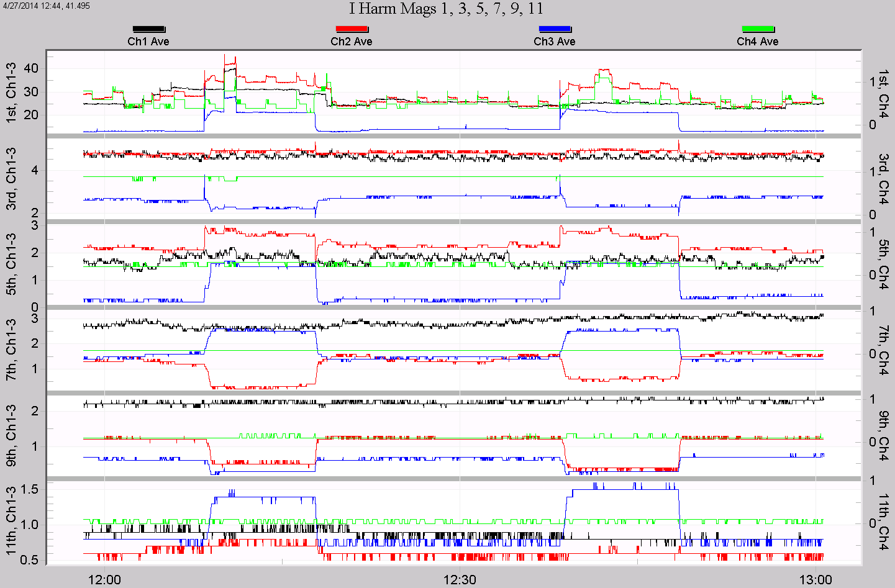The height and width of the screenshot is (588, 895).
Task: Click the '5th, Ch1-3' left axis label
Action: coord(11,264)
